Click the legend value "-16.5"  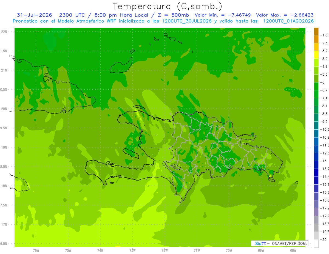point(324,200)
